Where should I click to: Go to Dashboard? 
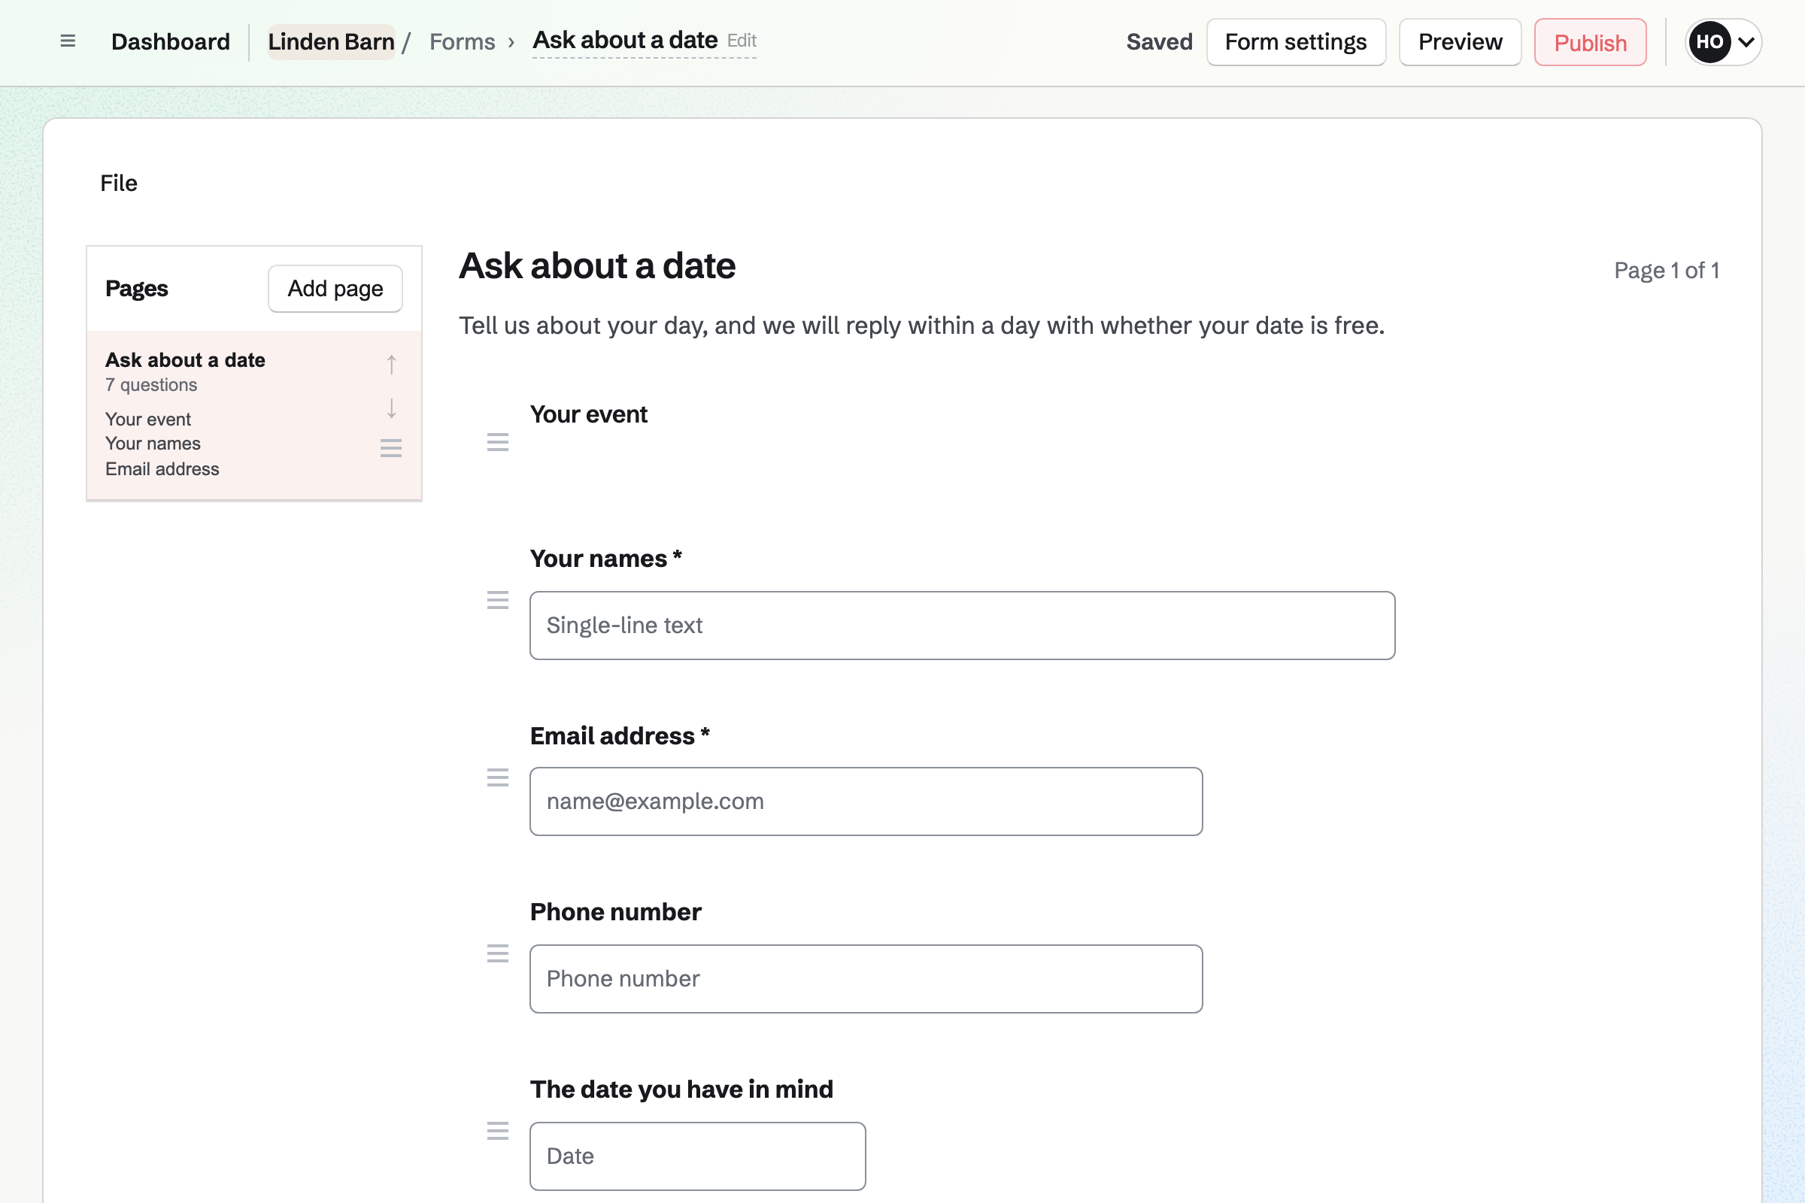(171, 41)
